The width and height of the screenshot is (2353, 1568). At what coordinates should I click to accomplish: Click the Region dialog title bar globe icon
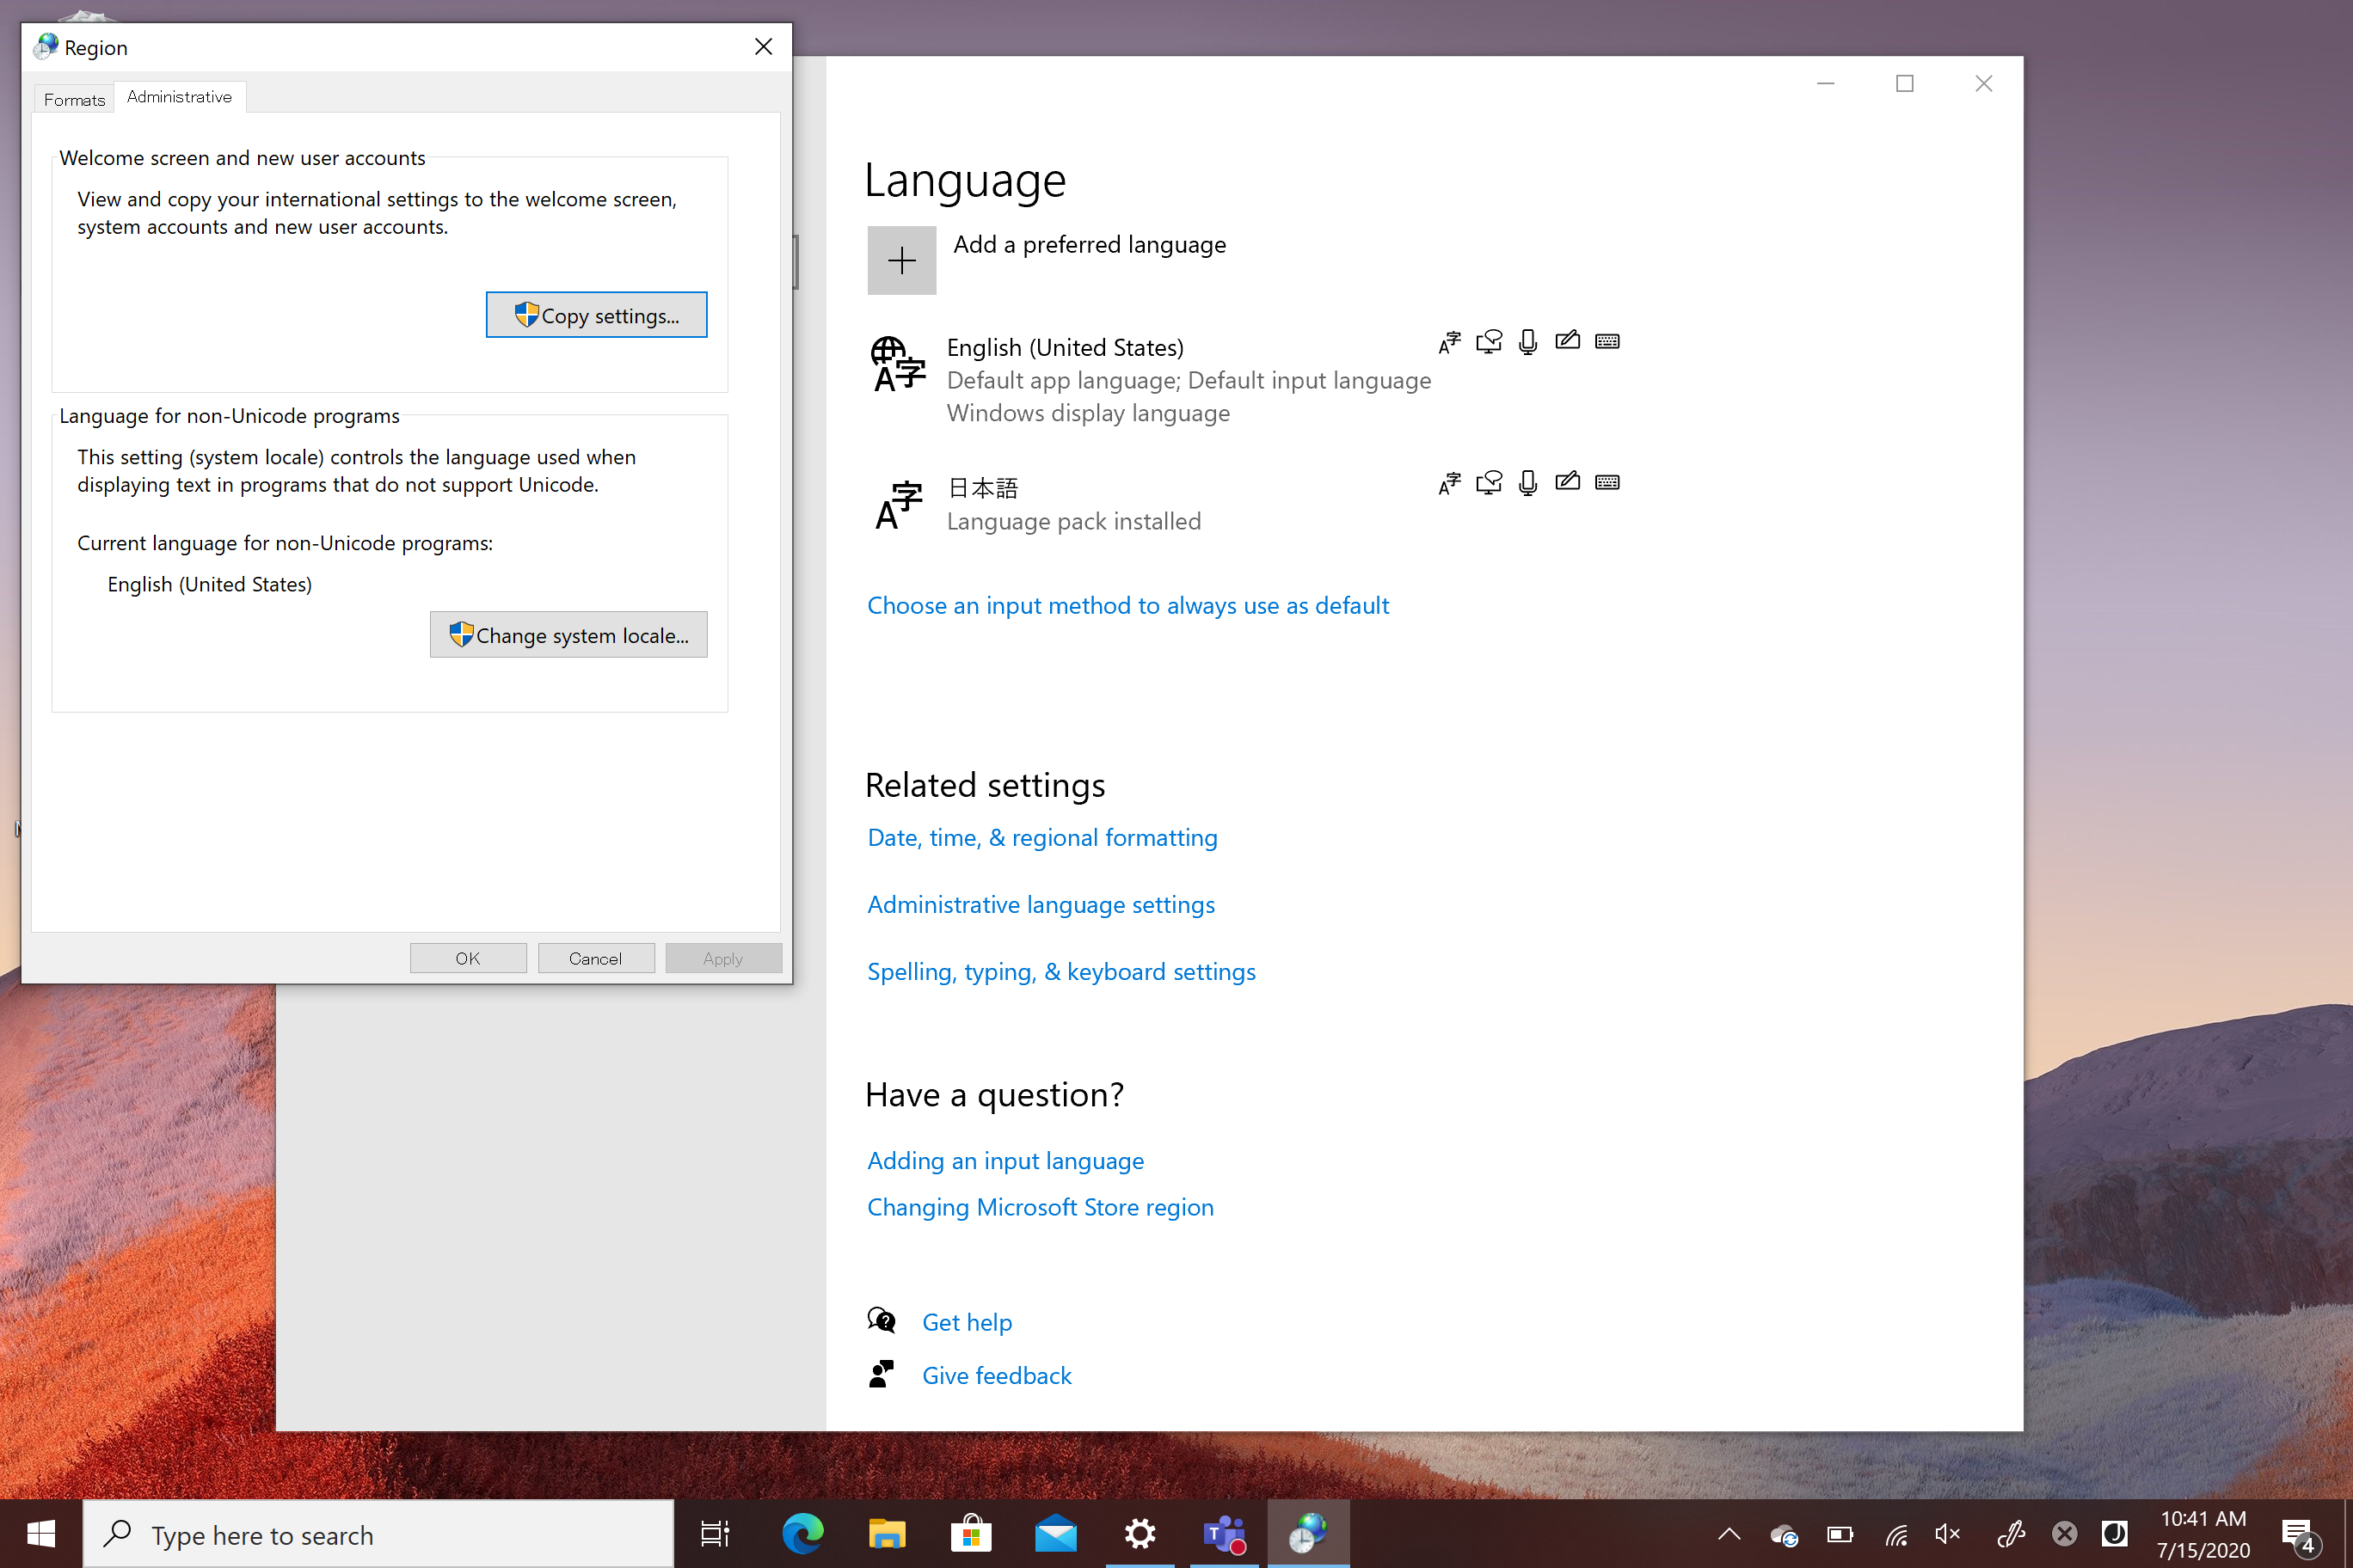(46, 46)
